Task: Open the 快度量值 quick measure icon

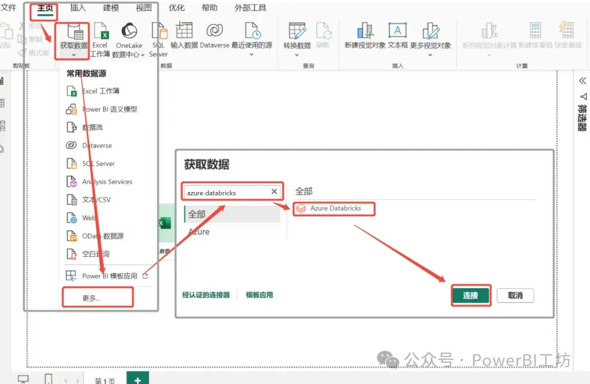Action: [566, 37]
